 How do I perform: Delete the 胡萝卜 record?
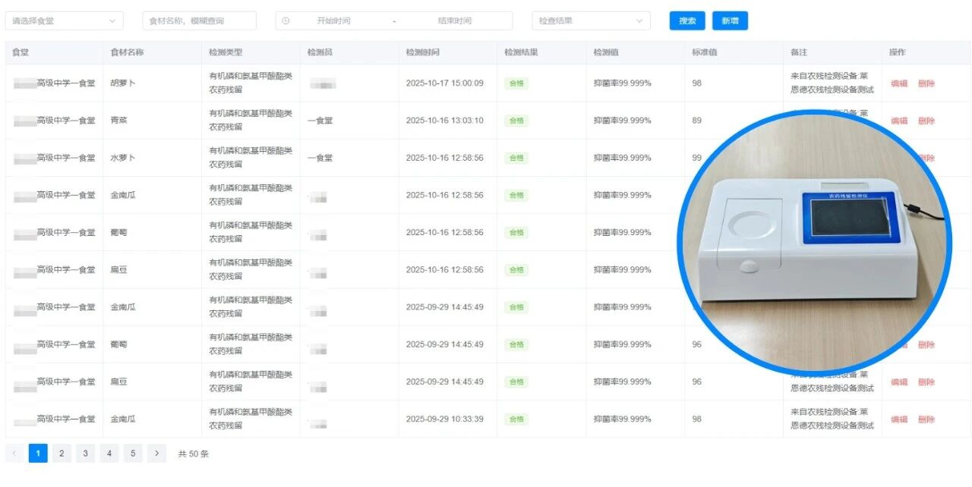pyautogui.click(x=926, y=83)
